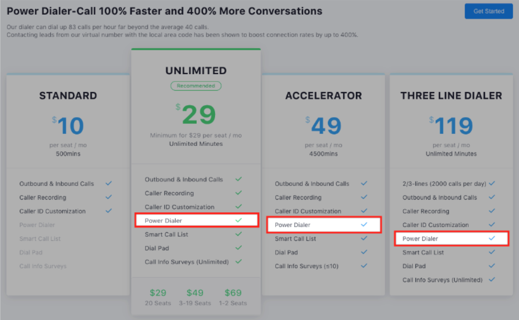Click Accelerator plan Power Dialer checkmark
Screen dimensions: 519x320
[364, 225]
